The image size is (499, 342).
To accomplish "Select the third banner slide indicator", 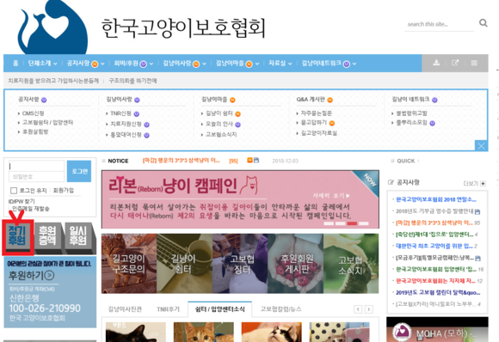I will click(x=352, y=223).
